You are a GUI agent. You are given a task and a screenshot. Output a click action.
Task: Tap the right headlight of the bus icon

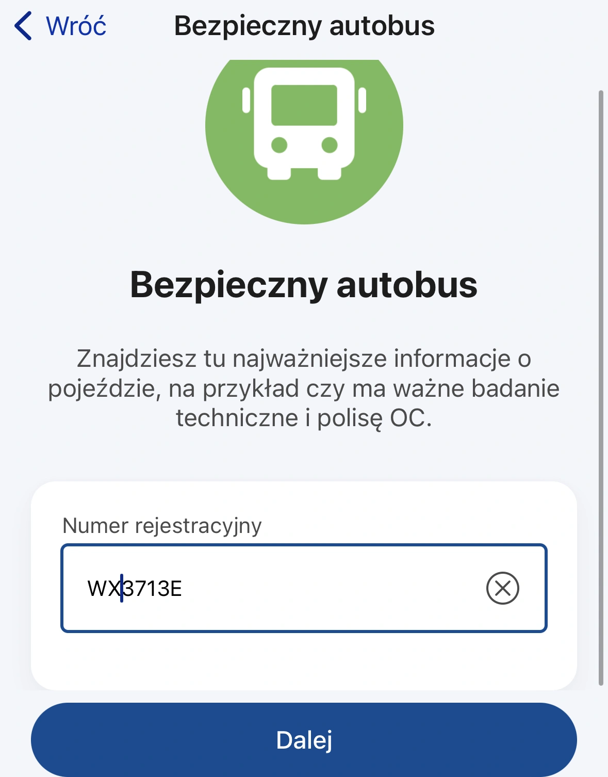click(330, 145)
